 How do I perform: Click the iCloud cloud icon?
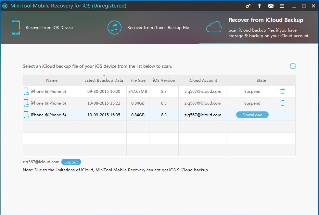coord(214,27)
